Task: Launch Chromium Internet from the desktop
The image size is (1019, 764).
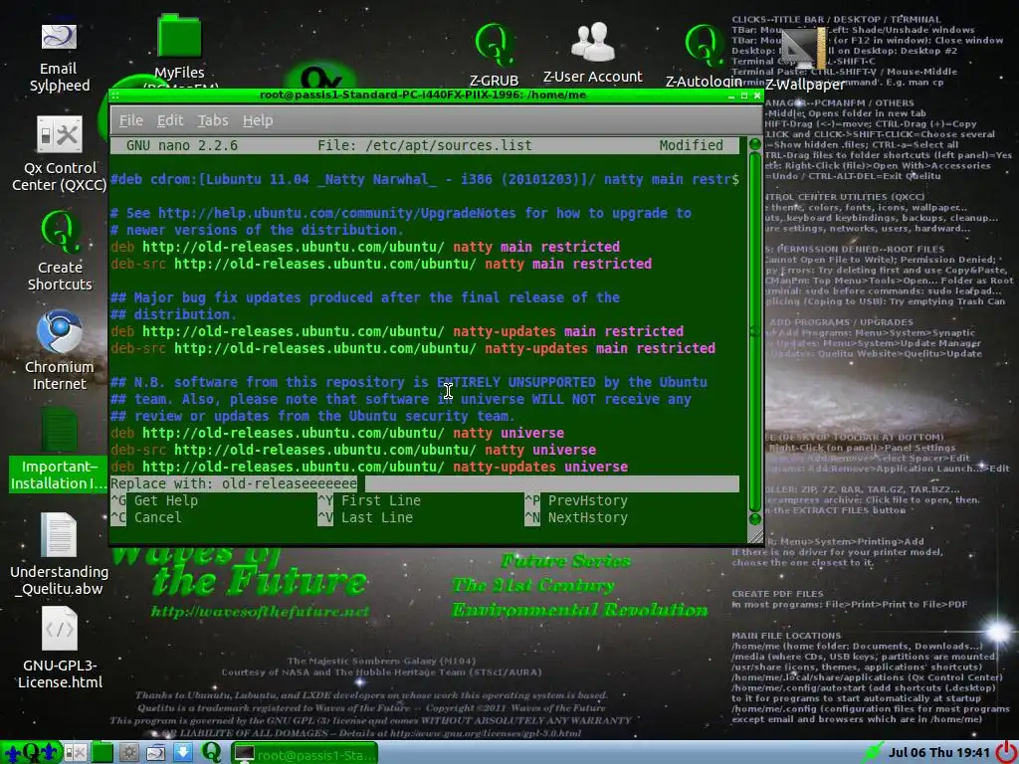Action: pos(59,351)
